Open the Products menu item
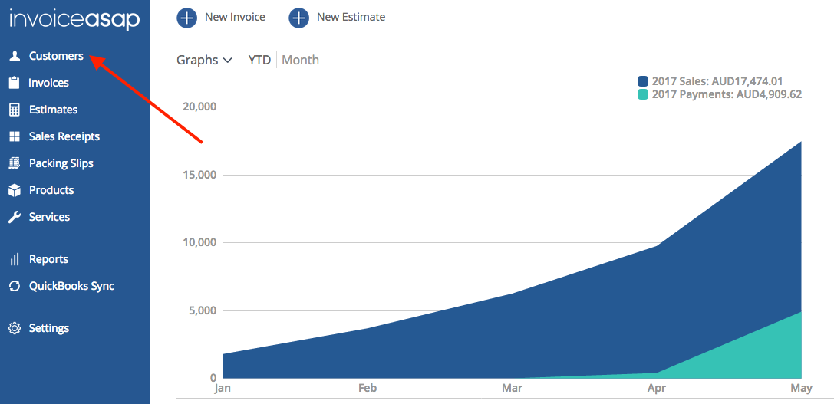This screenshot has height=404, width=834. pos(51,190)
